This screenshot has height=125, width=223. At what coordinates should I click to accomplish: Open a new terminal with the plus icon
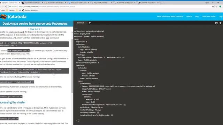click(90, 23)
